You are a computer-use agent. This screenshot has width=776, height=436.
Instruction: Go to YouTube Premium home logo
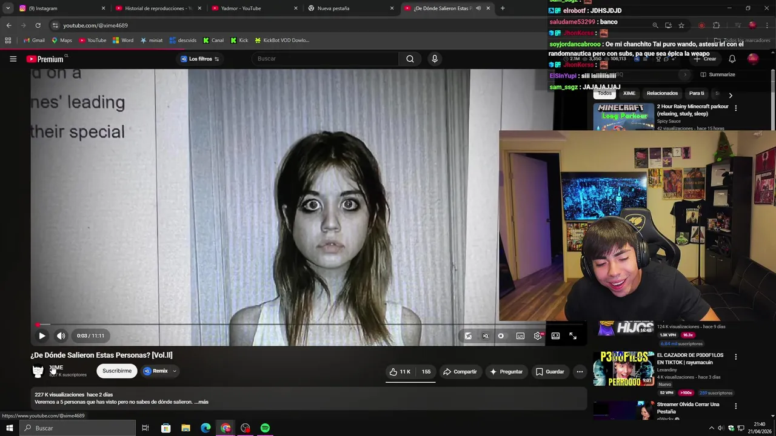[x=46, y=59]
